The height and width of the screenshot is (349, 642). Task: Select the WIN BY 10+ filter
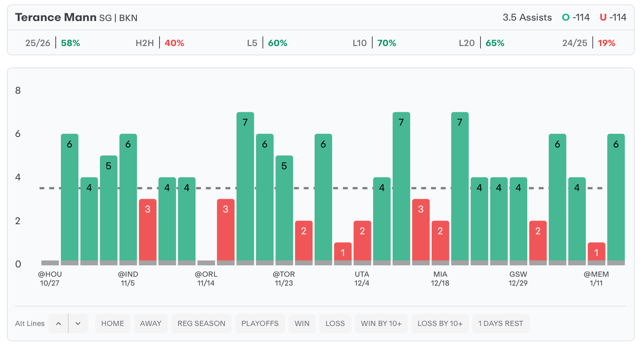[381, 324]
